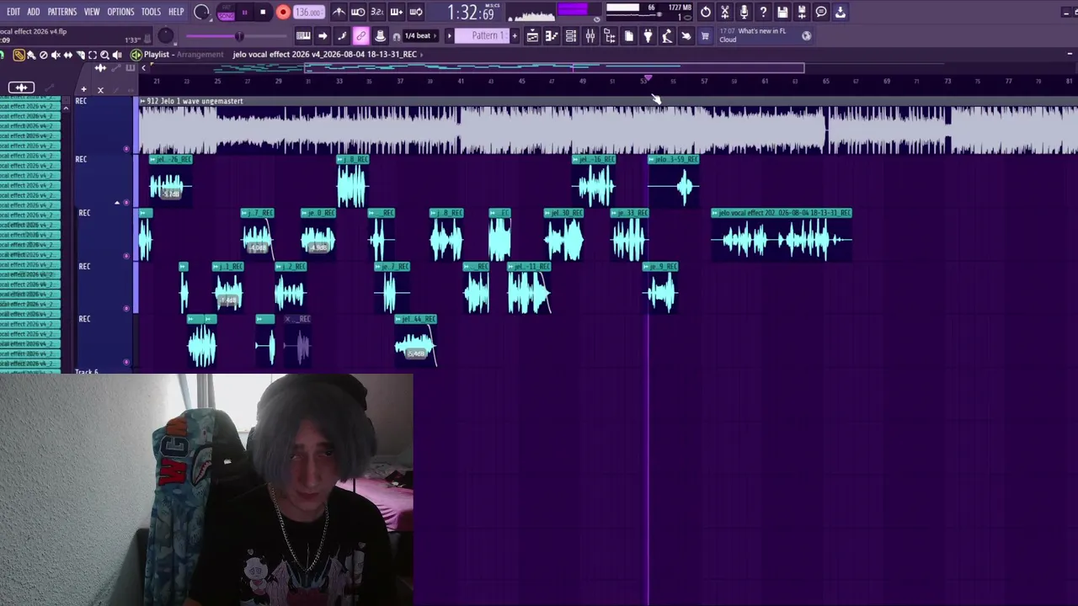Select the playlist Zoom tool

[x=105, y=55]
